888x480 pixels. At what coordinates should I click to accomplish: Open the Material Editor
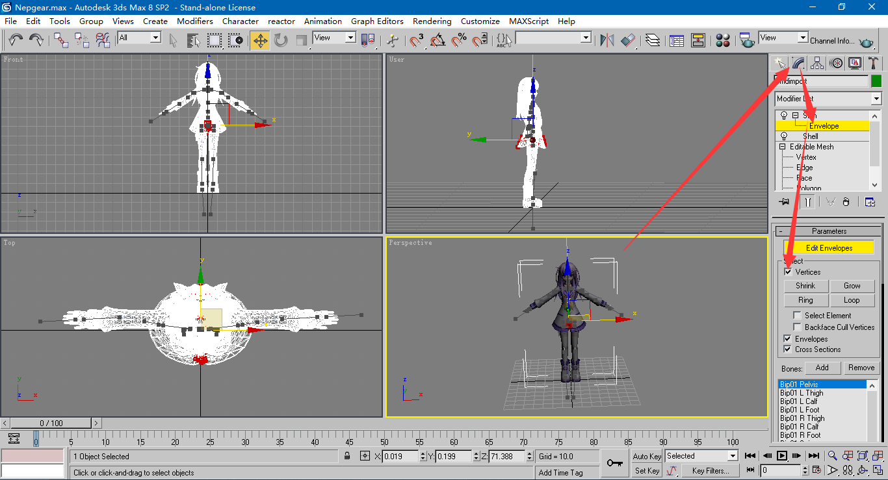pos(723,40)
